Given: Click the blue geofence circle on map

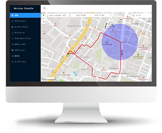Looking at the screenshot, I should (120, 42).
